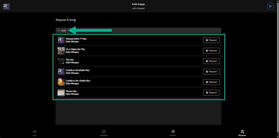Switch to the Requests tab
The width and height of the screenshot is (279, 138).
[x=242, y=133]
